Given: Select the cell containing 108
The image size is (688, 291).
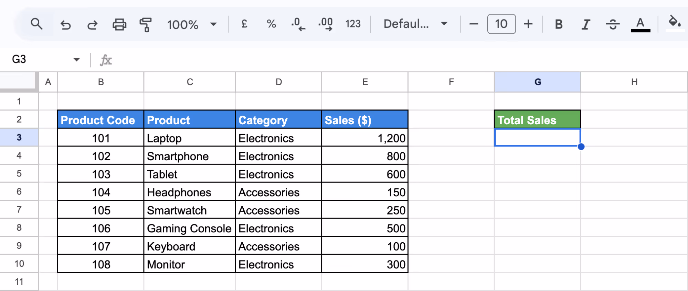Looking at the screenshot, I should point(100,264).
